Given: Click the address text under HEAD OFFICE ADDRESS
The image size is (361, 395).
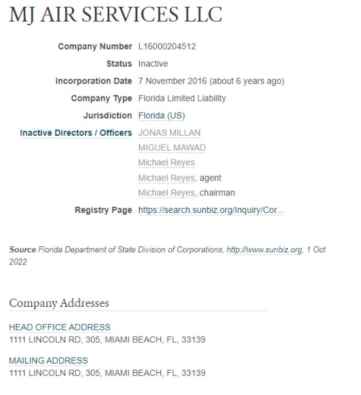Looking at the screenshot, I should (x=107, y=339).
